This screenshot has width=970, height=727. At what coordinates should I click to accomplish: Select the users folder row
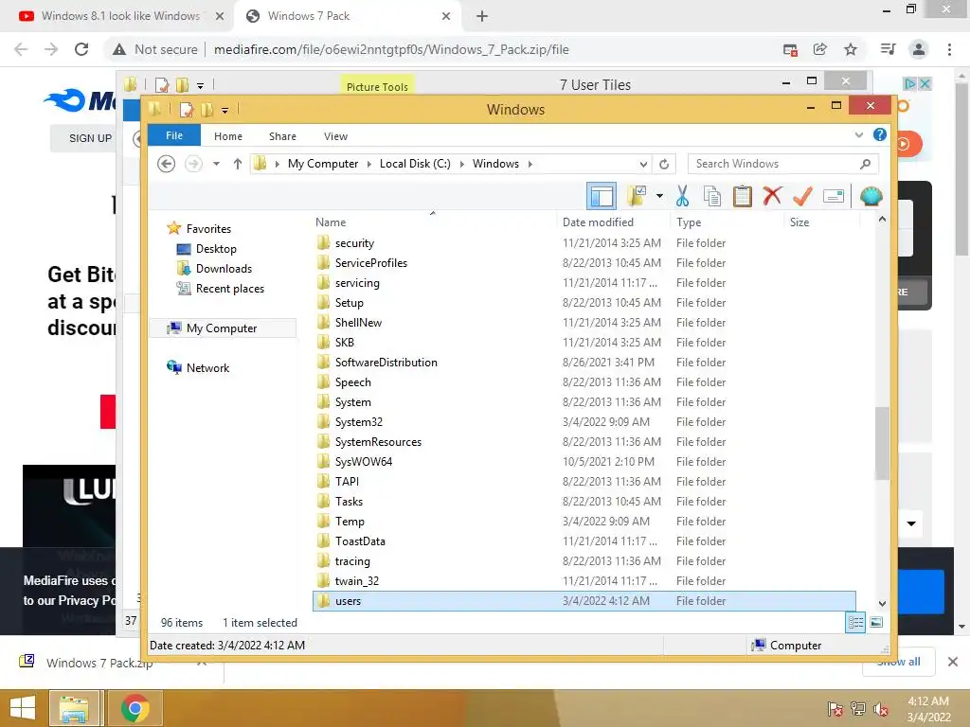click(x=584, y=601)
